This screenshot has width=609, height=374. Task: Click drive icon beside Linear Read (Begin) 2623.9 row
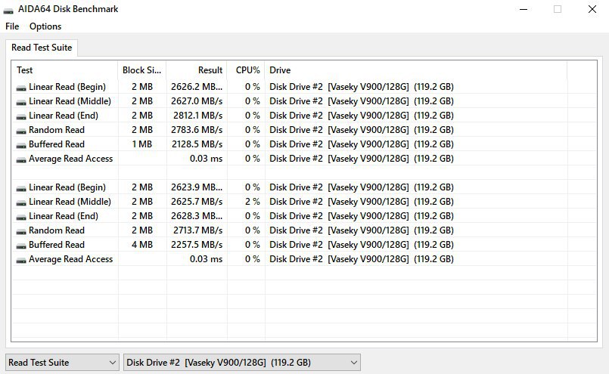pyautogui.click(x=21, y=189)
